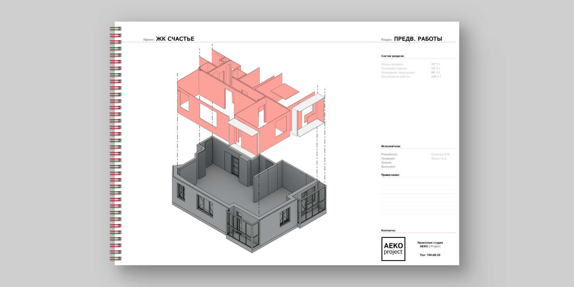Open the Общие размеры section entry
The height and width of the screenshot is (287, 574).
point(392,64)
